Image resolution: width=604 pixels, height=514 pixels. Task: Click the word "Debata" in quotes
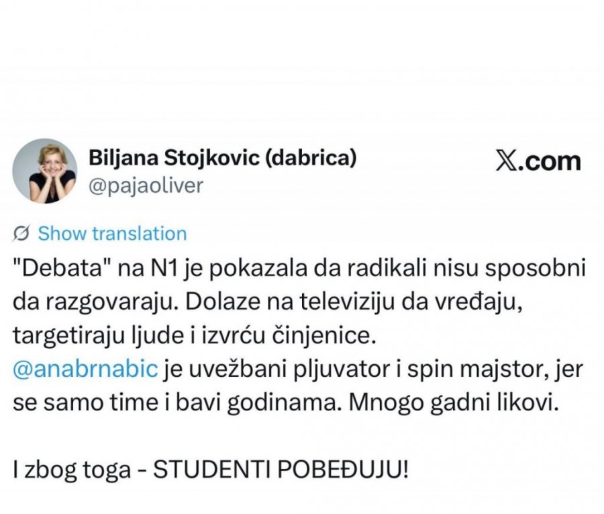[62, 268]
